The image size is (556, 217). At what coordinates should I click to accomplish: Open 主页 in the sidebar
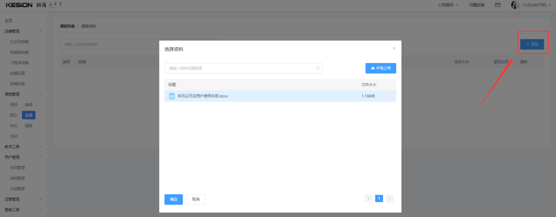click(8, 21)
